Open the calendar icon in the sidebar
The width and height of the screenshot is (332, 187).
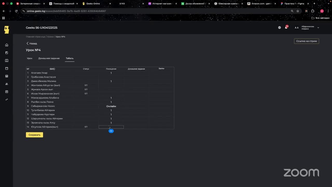click(x=7, y=68)
